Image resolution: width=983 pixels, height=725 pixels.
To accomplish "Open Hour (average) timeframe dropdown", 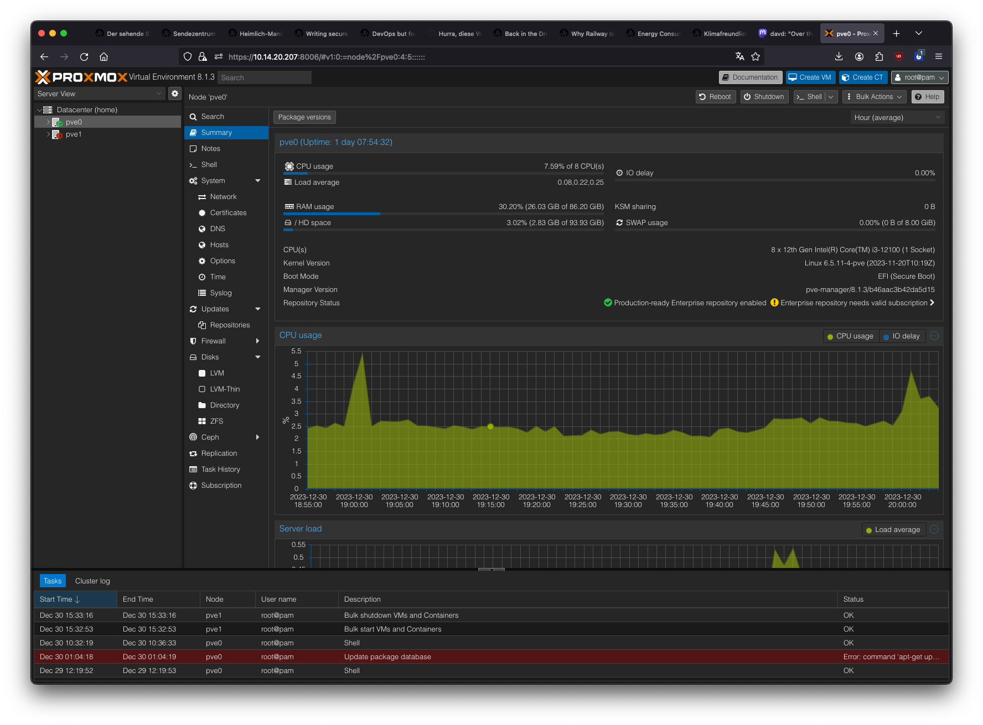I will (x=897, y=117).
